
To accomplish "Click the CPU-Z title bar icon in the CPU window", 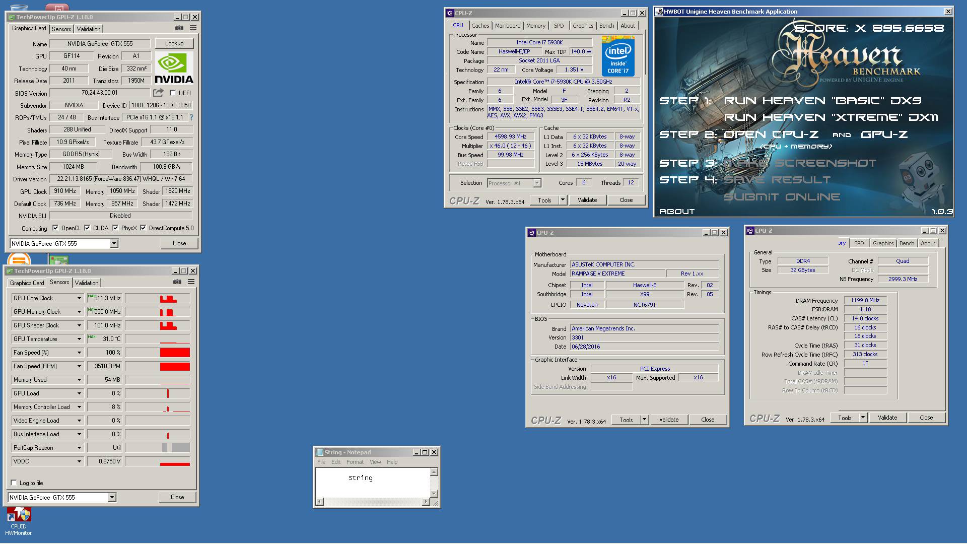I will coord(450,13).
